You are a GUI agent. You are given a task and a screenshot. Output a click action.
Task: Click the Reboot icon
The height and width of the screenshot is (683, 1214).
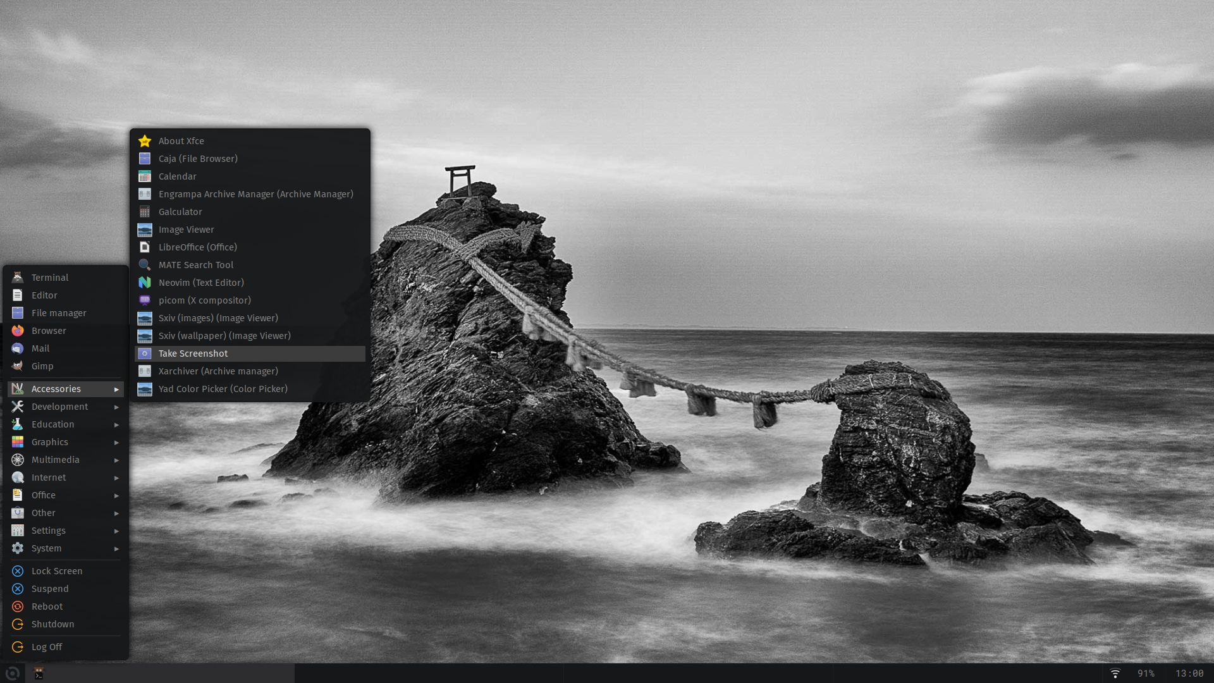pos(18,606)
